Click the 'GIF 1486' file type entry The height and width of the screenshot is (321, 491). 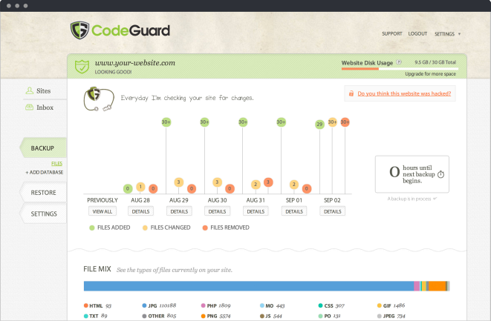(391, 305)
